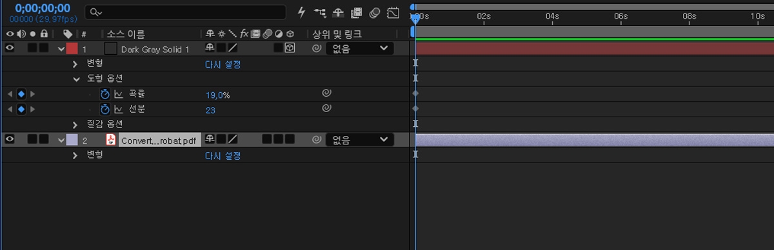This screenshot has height=250, width=774.
Task: Click PDF file icon of layer 2
Action: pyautogui.click(x=111, y=139)
